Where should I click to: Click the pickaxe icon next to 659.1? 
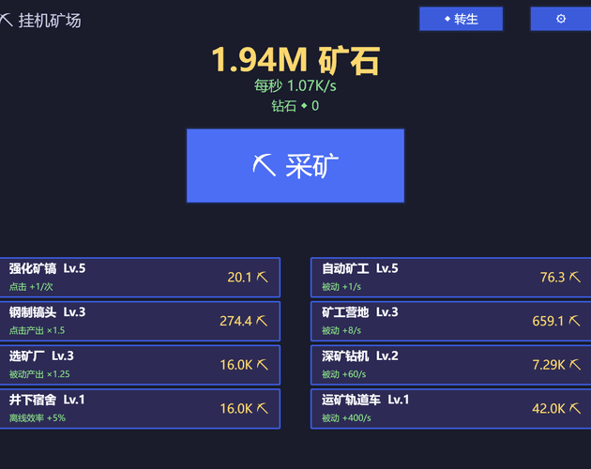[574, 321]
